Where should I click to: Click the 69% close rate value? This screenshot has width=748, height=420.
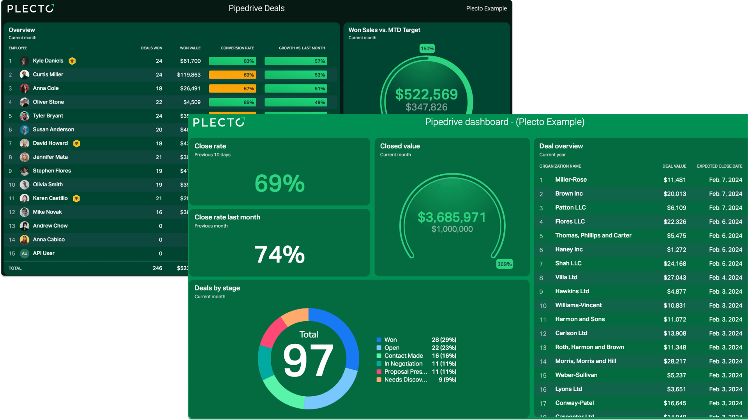(280, 183)
